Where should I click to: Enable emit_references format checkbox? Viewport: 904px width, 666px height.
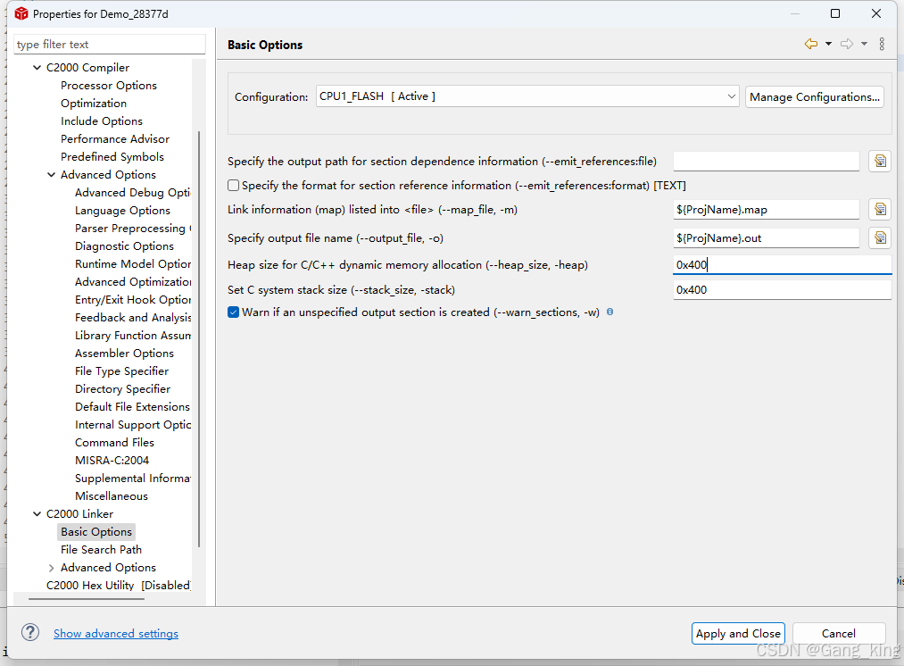tap(234, 185)
